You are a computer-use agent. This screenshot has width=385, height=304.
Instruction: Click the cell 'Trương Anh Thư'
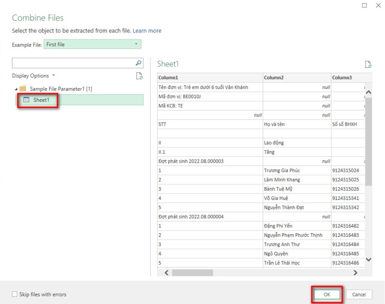(x=297, y=244)
